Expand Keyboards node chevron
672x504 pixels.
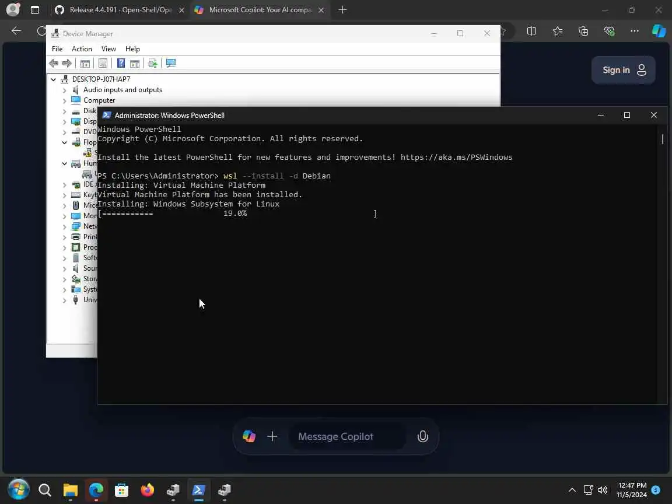(64, 195)
